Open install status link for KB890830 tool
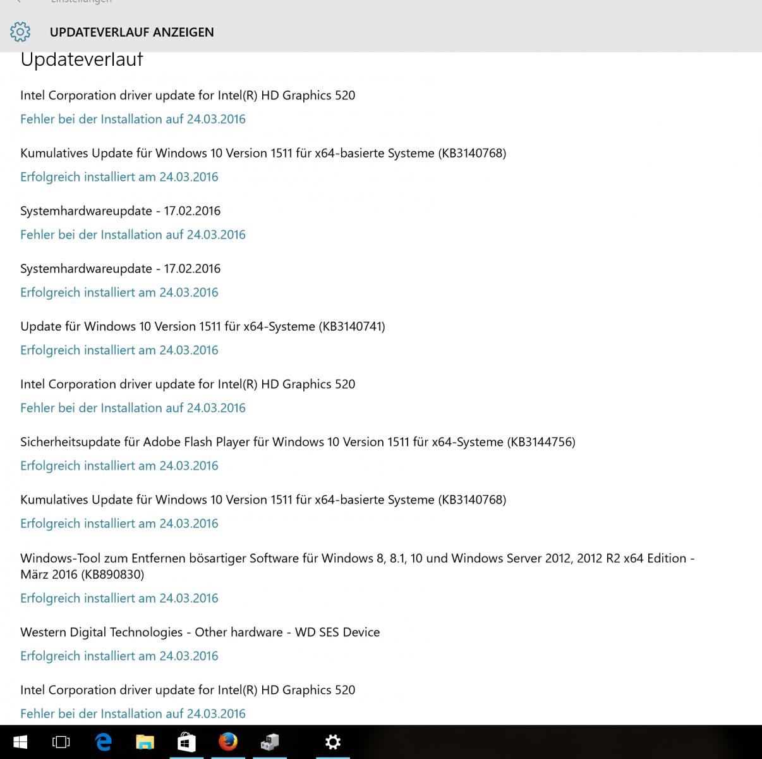Image resolution: width=762 pixels, height=759 pixels. point(119,598)
